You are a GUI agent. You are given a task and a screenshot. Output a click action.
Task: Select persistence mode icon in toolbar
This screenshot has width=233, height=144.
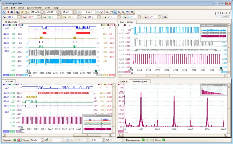click(x=8, y=12)
